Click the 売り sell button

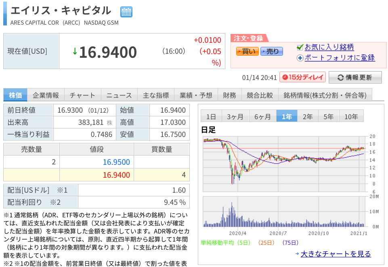point(271,51)
